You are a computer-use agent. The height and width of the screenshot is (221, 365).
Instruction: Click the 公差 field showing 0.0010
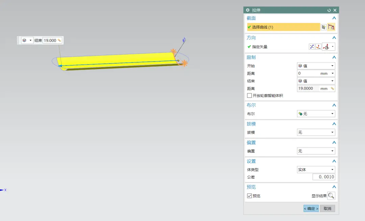(x=324, y=177)
